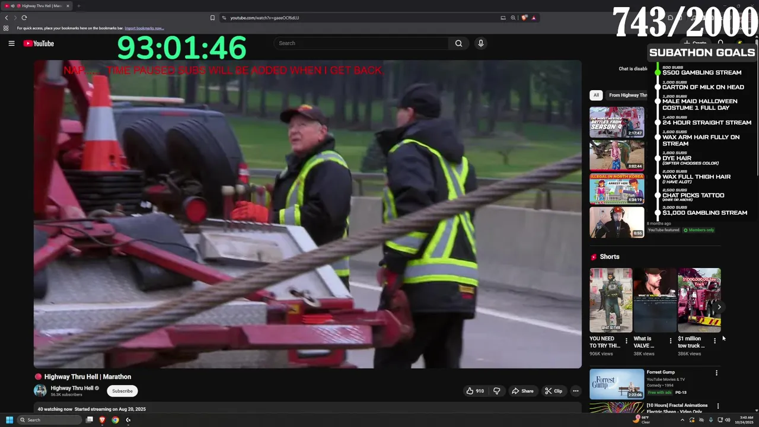Open the Highway Thru Hell channel name link
The height and width of the screenshot is (427, 759).
[x=72, y=388]
